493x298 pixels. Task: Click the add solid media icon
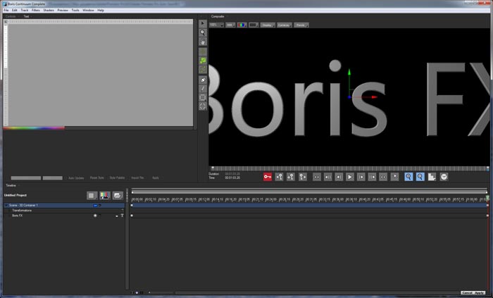tap(92, 196)
